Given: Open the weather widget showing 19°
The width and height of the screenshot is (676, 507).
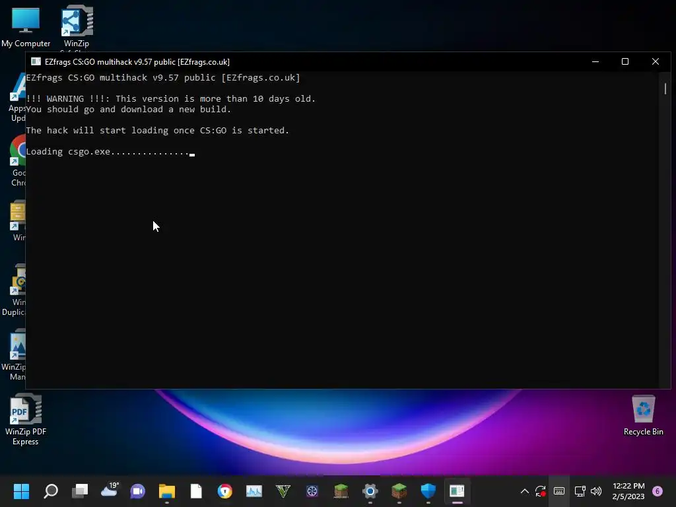Looking at the screenshot, I should tap(109, 490).
